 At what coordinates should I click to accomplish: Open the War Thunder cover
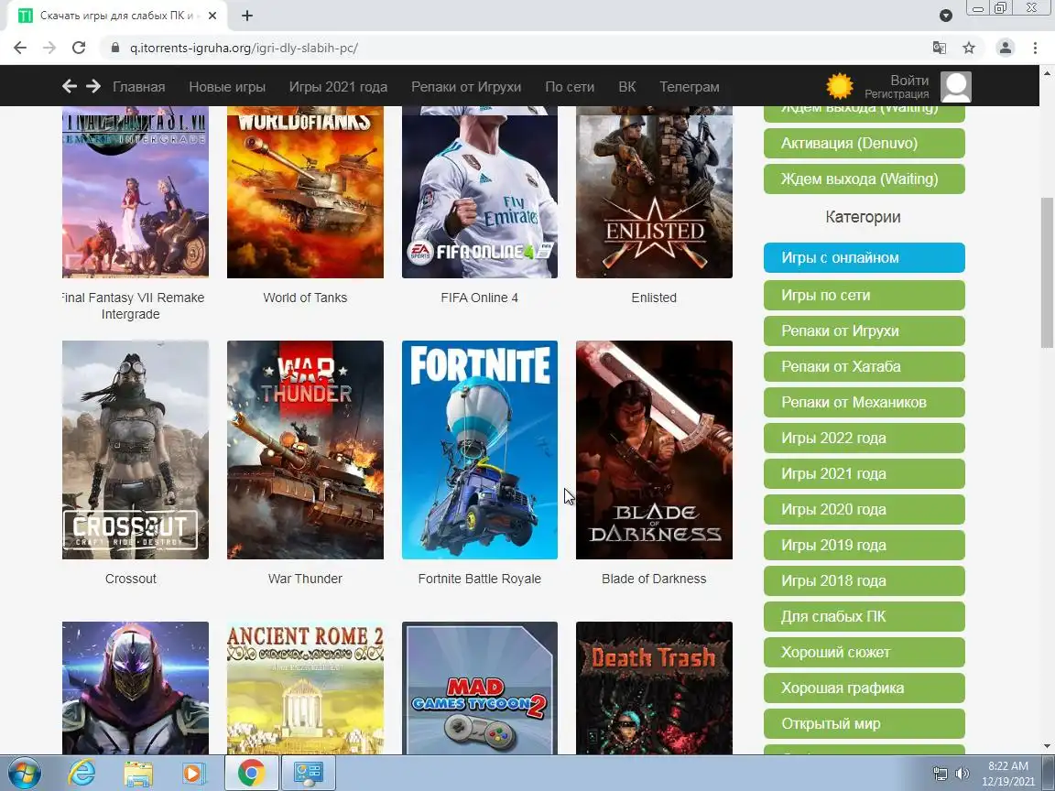[x=305, y=450]
